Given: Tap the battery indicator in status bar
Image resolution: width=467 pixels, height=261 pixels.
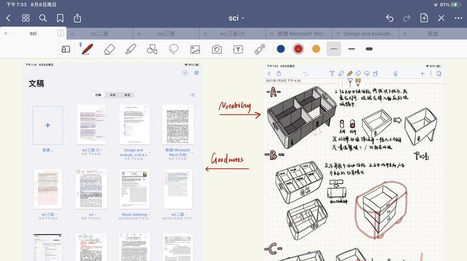Looking at the screenshot, I should 457,5.
